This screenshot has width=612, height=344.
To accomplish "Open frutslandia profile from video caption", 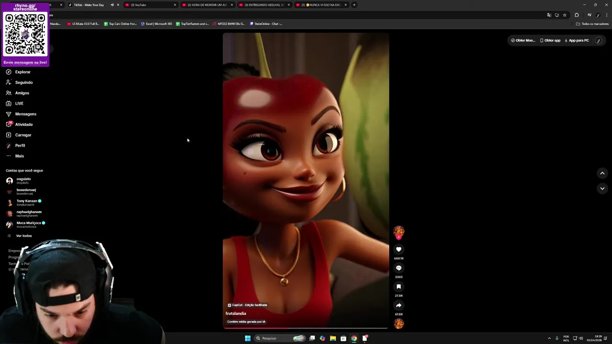I will (236, 313).
